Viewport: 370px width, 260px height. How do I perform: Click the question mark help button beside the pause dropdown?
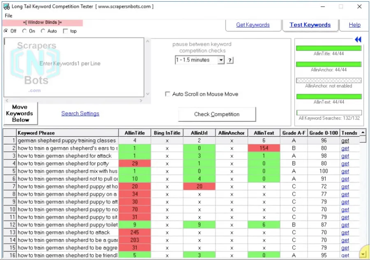click(x=230, y=60)
